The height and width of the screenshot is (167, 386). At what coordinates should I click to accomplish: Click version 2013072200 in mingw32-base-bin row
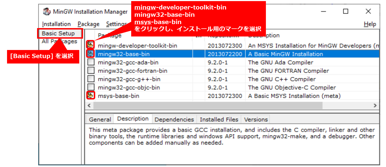(225, 54)
